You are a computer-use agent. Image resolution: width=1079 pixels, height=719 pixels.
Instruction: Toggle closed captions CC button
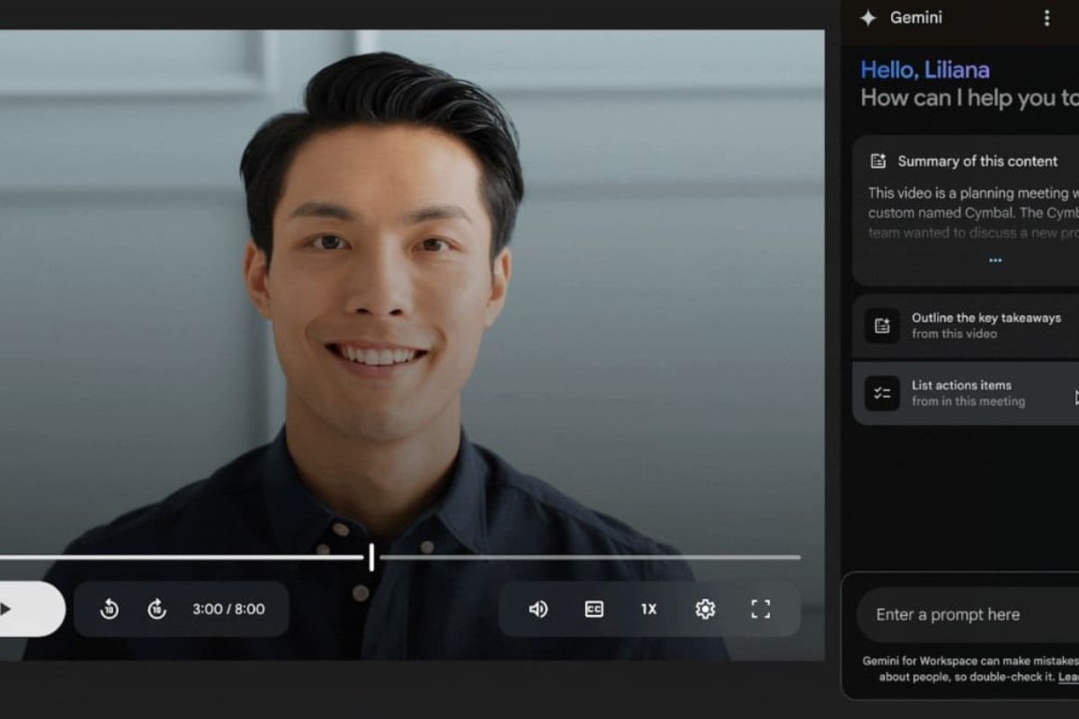click(x=593, y=609)
